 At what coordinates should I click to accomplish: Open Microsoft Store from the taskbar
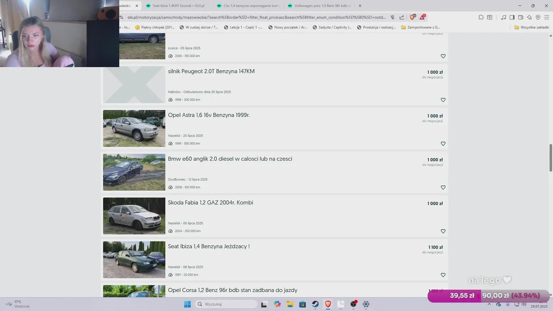(302, 304)
